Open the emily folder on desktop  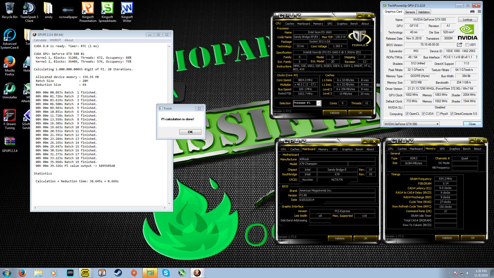(x=49, y=11)
